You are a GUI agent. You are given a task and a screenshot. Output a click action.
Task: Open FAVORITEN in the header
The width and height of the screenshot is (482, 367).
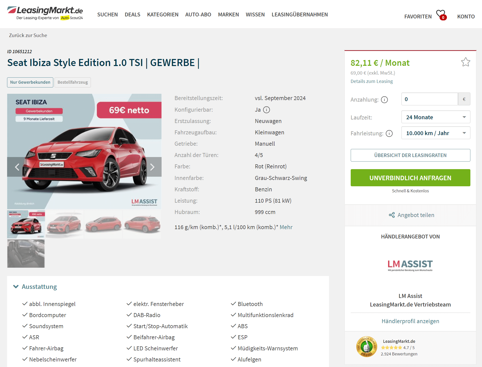(418, 17)
